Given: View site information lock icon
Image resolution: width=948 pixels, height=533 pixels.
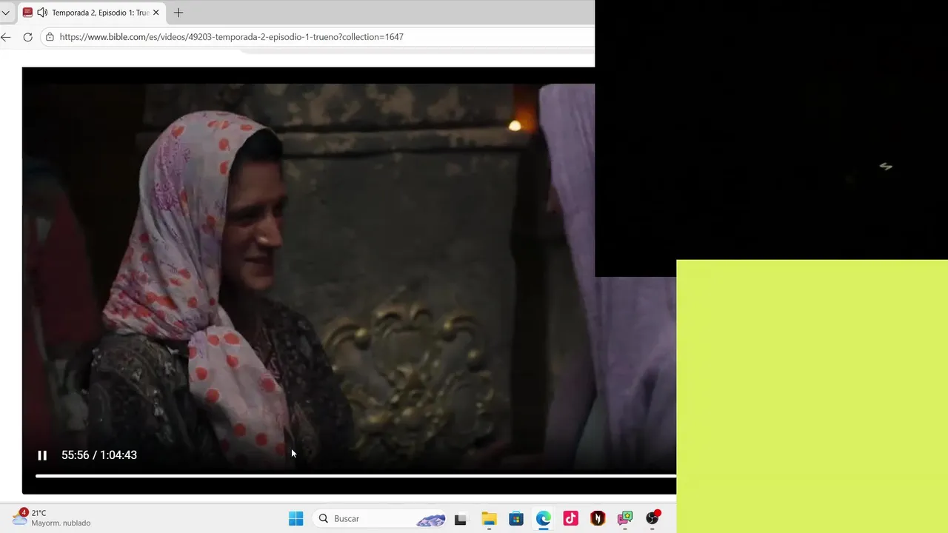Looking at the screenshot, I should coord(50,37).
